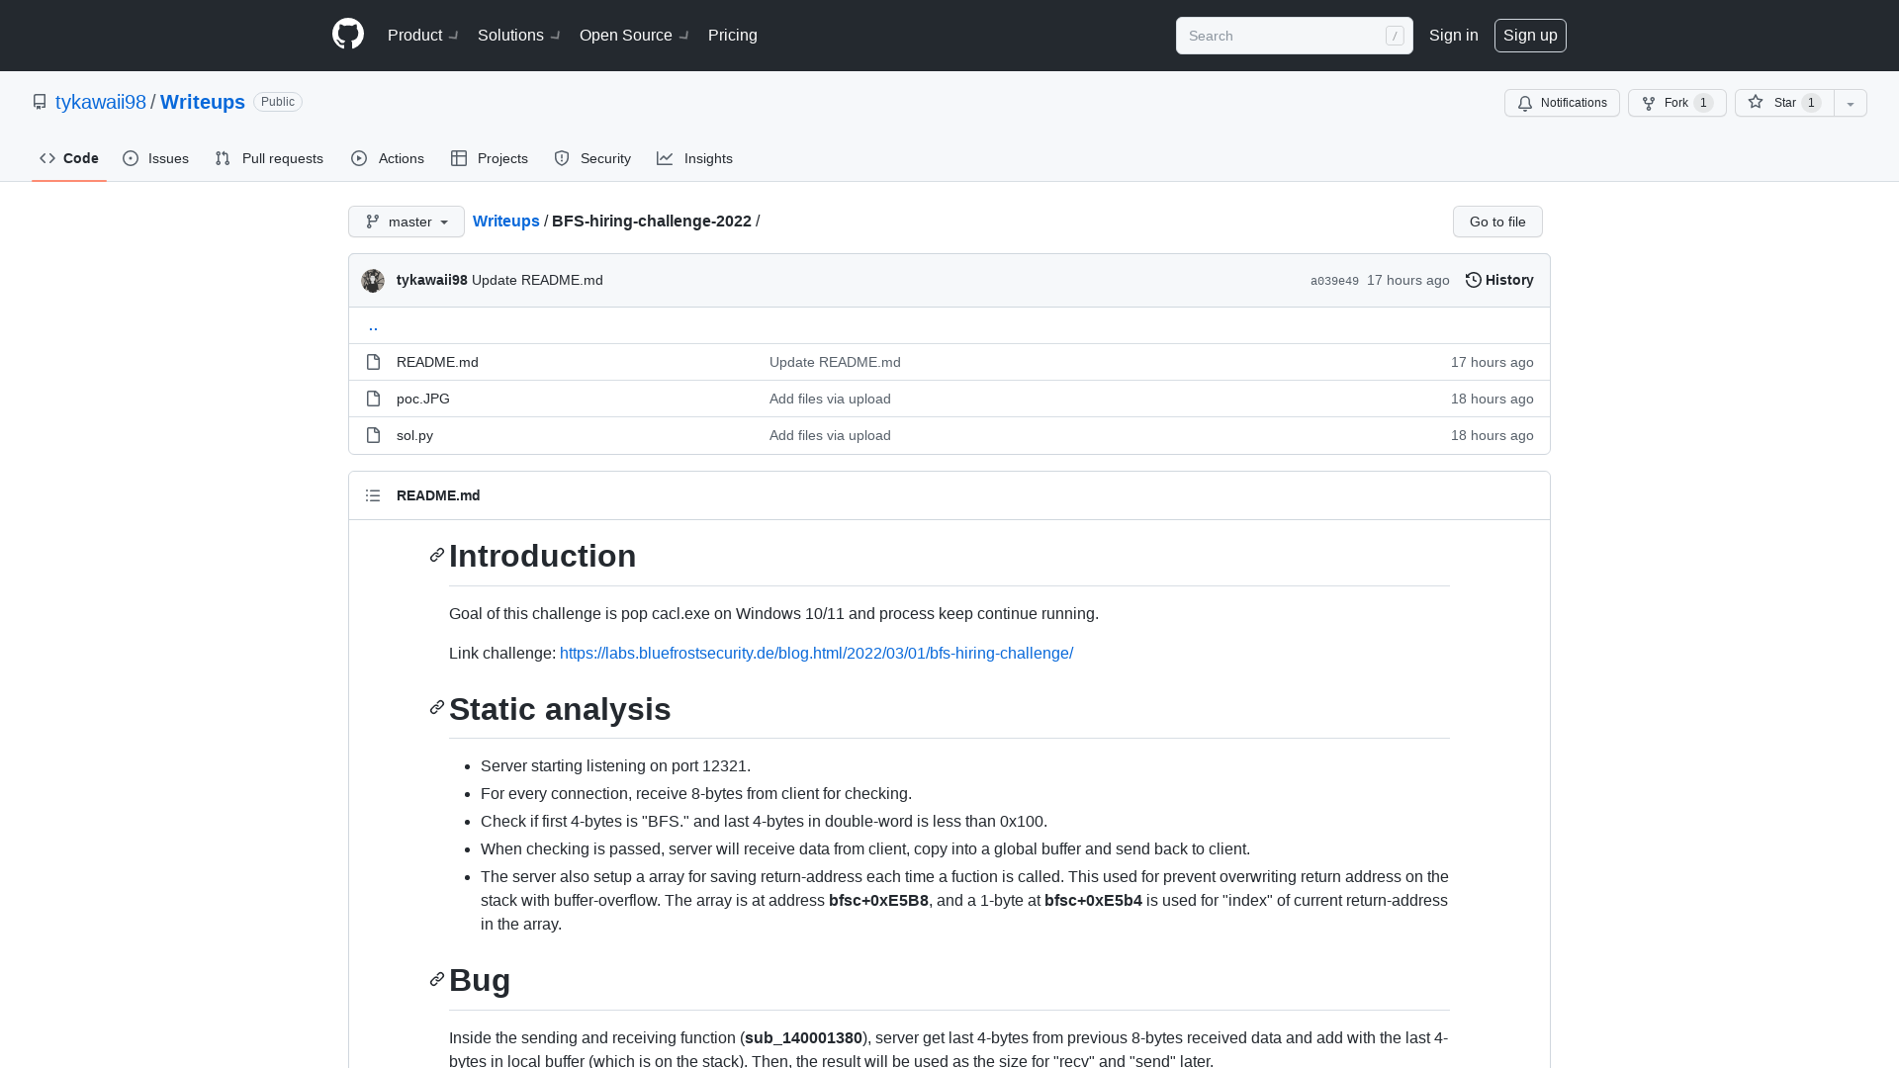Viewport: 1899px width, 1068px height.
Task: Click the README.md list icon above the readme
Action: 373,494
